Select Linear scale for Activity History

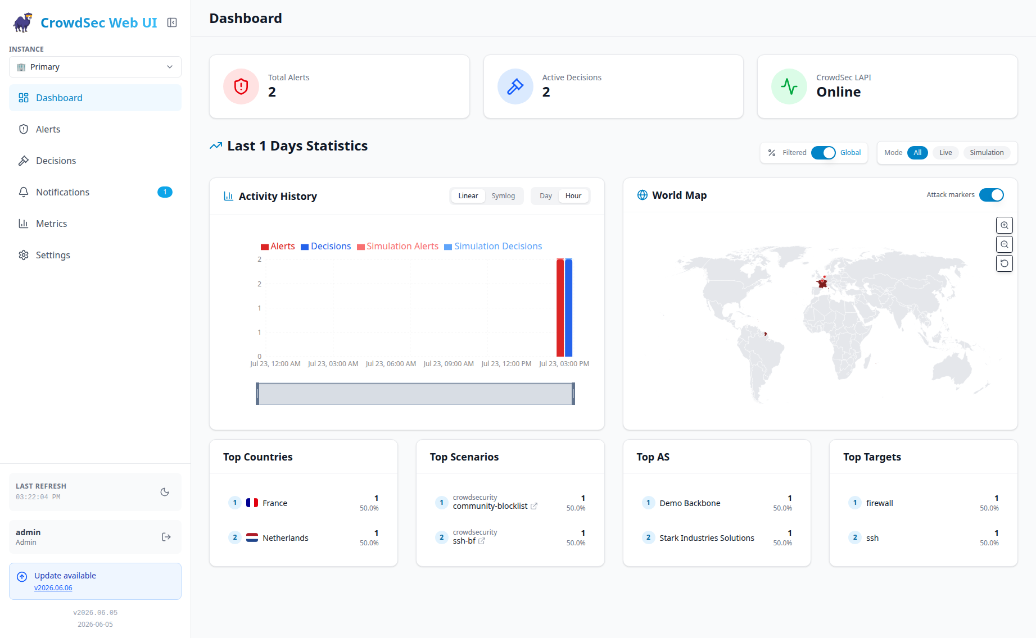(x=468, y=196)
